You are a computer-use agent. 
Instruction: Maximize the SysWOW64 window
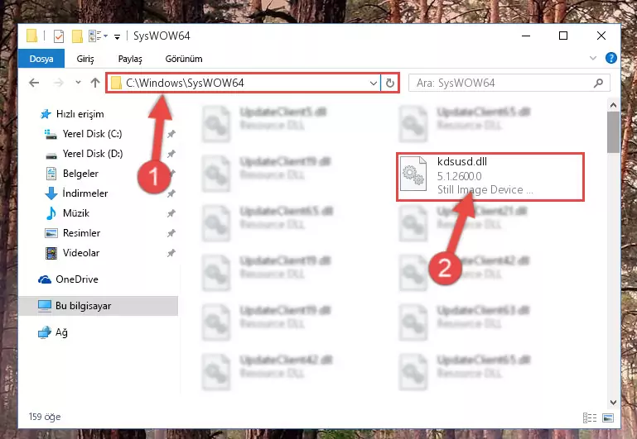click(563, 36)
